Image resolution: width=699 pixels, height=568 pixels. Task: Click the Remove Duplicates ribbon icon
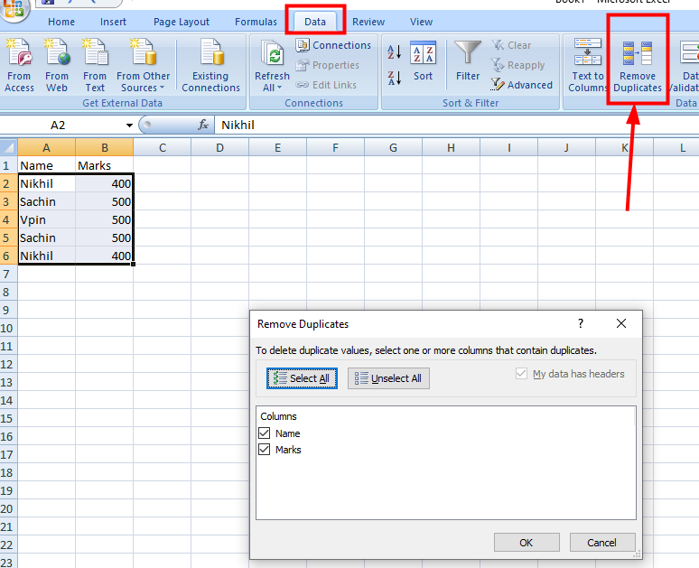point(638,65)
